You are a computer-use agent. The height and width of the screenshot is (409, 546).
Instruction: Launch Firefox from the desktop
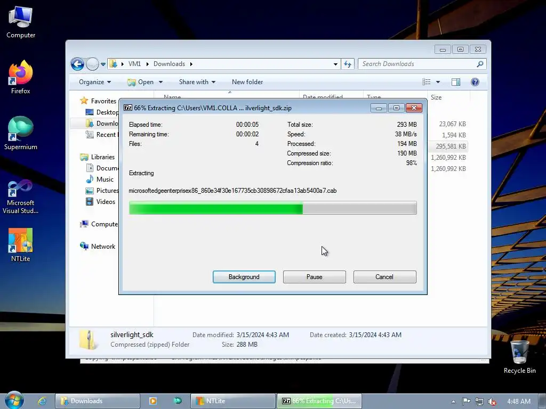pyautogui.click(x=21, y=77)
